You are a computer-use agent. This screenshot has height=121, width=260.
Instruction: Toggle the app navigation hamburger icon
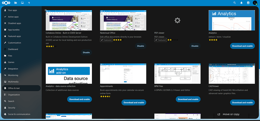46,10
